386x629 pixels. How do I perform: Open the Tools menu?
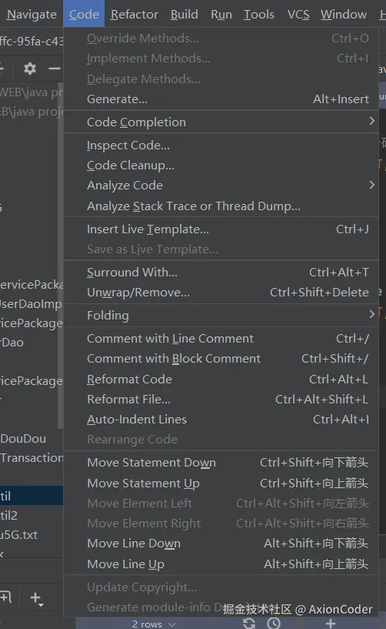coord(259,15)
